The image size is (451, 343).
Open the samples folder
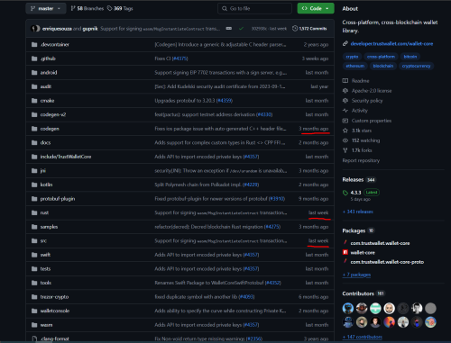[x=49, y=227]
